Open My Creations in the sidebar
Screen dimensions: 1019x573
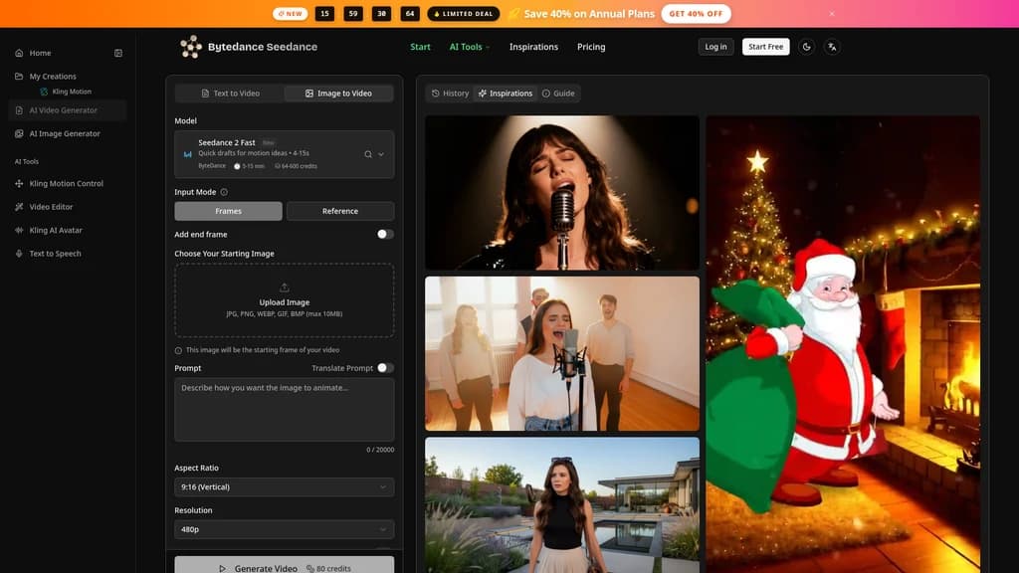coord(53,77)
